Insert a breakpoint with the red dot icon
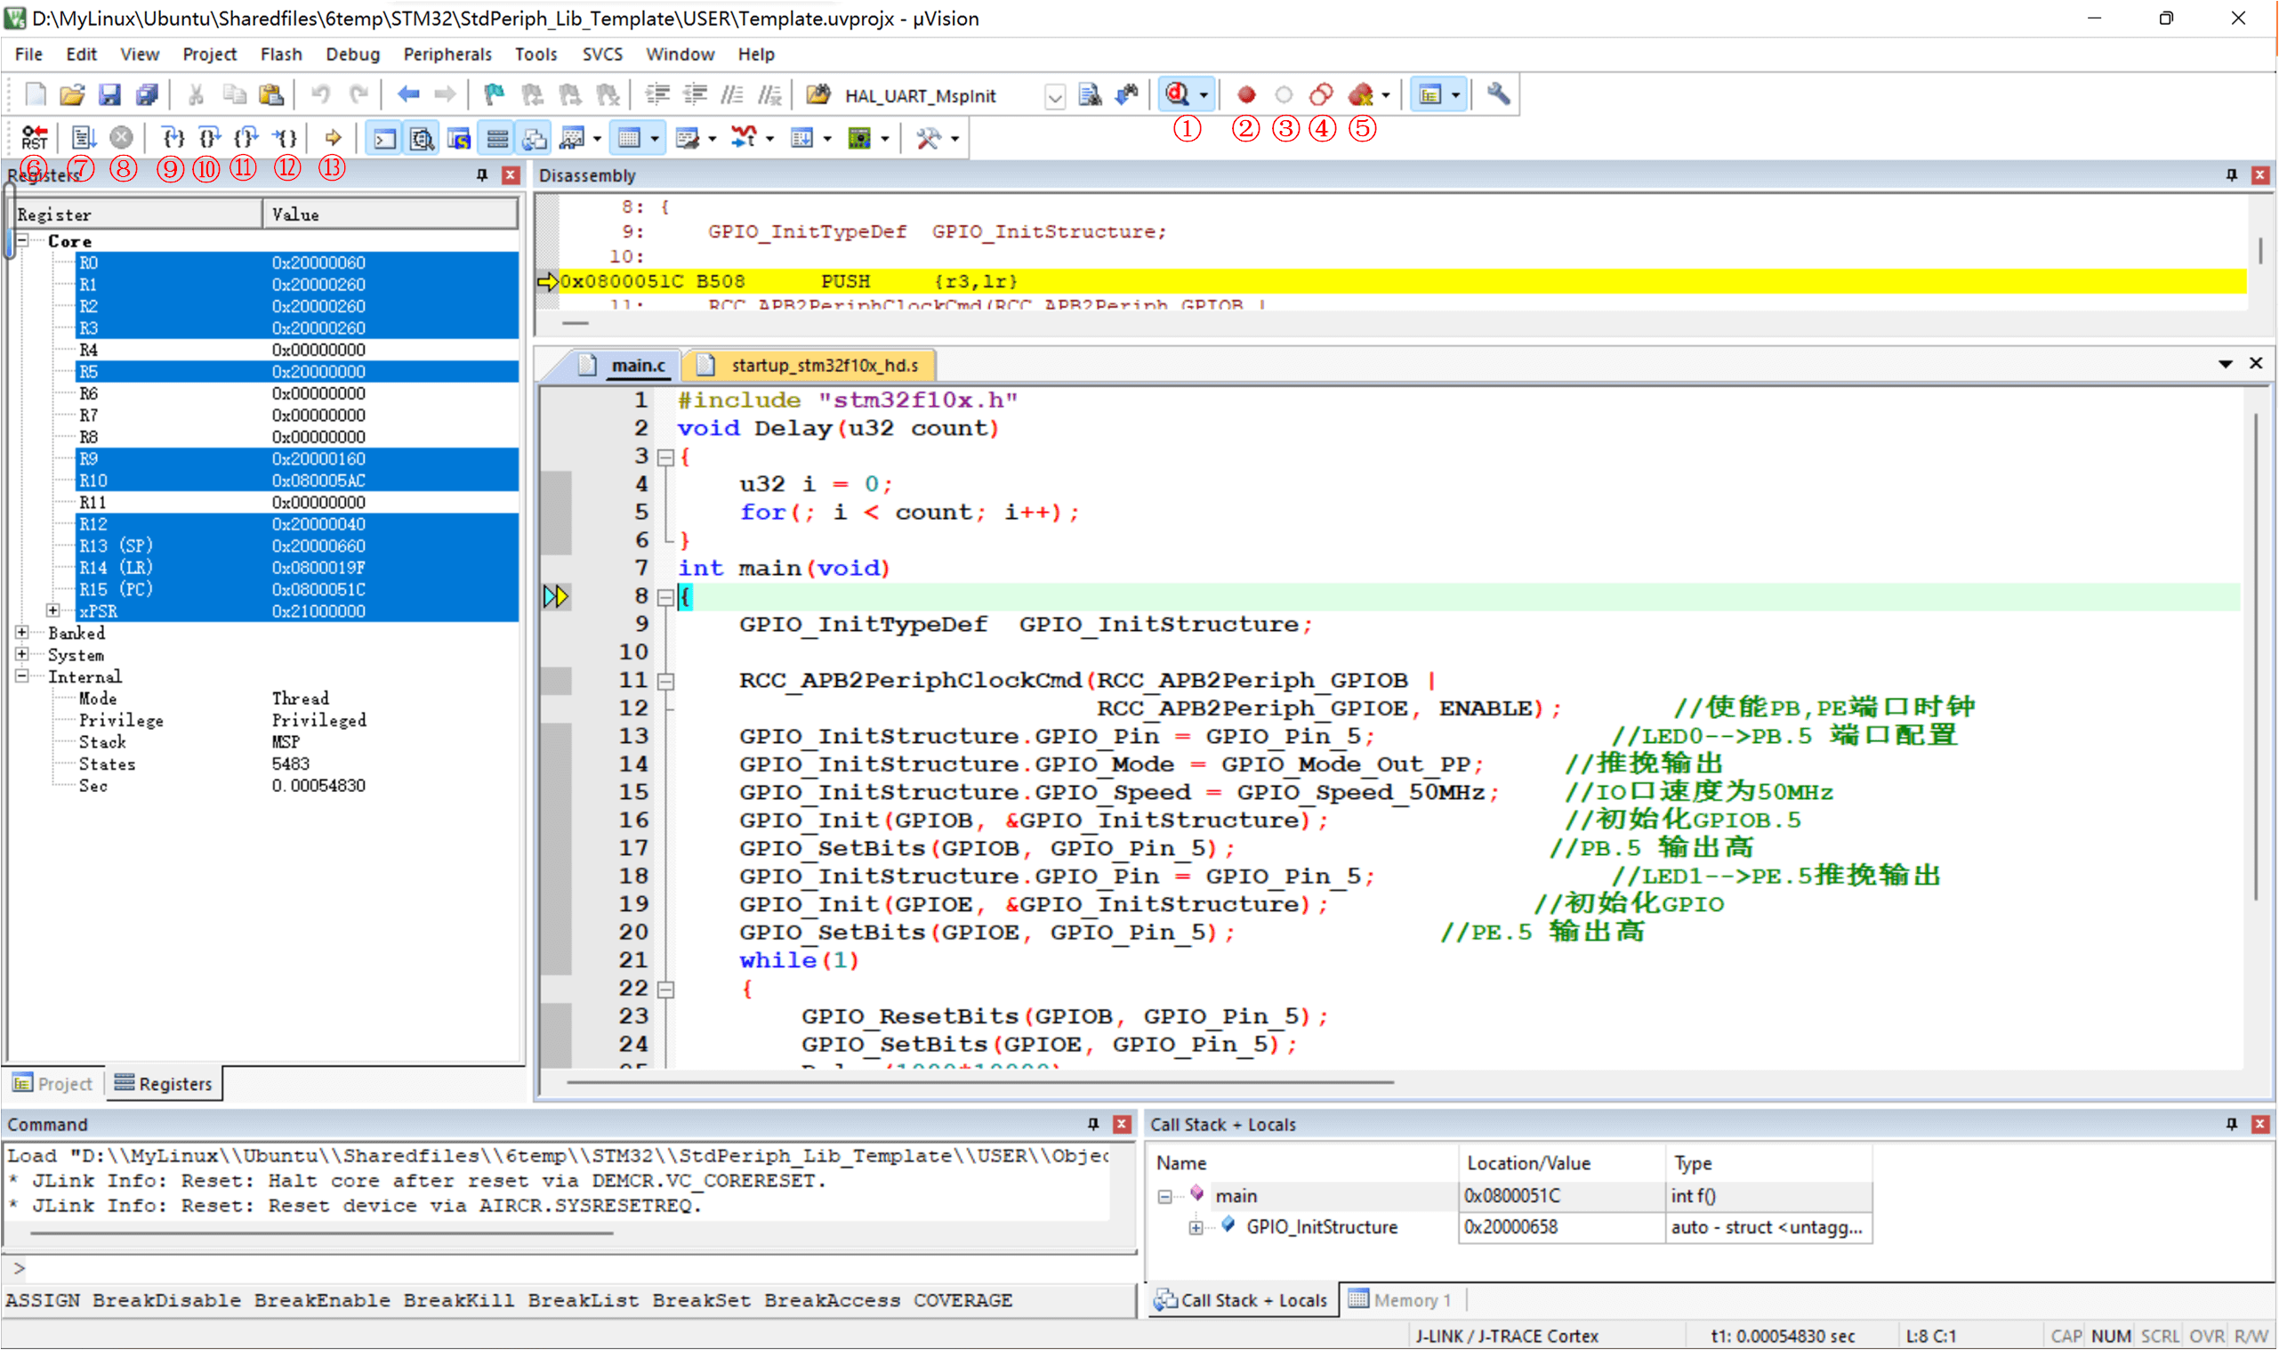The width and height of the screenshot is (2279, 1350). tap(1245, 93)
